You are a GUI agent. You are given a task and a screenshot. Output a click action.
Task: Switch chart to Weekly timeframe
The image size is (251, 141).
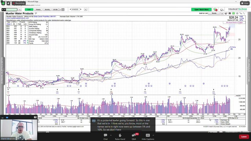[38, 10]
